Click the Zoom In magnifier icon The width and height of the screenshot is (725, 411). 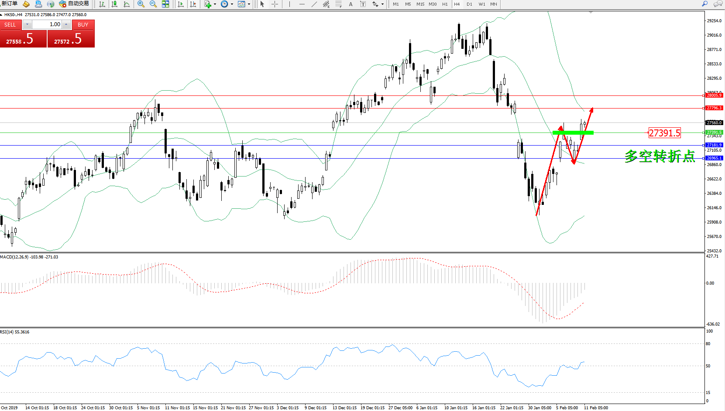point(141,4)
